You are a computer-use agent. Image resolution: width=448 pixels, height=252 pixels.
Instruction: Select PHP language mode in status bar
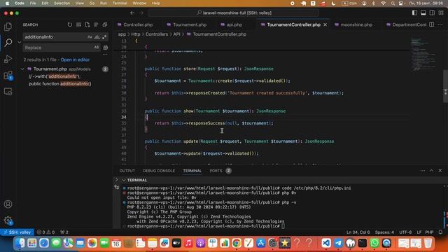tap(429, 232)
